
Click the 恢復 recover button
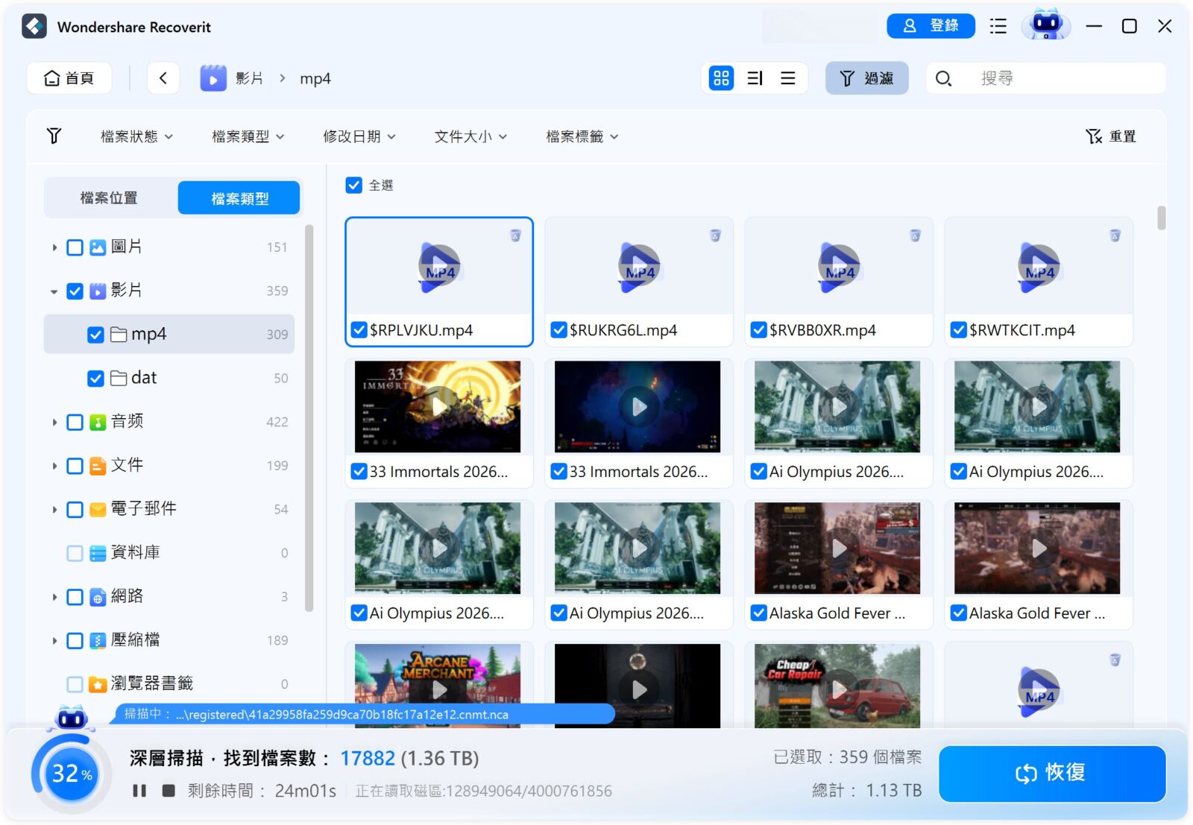pyautogui.click(x=1051, y=773)
